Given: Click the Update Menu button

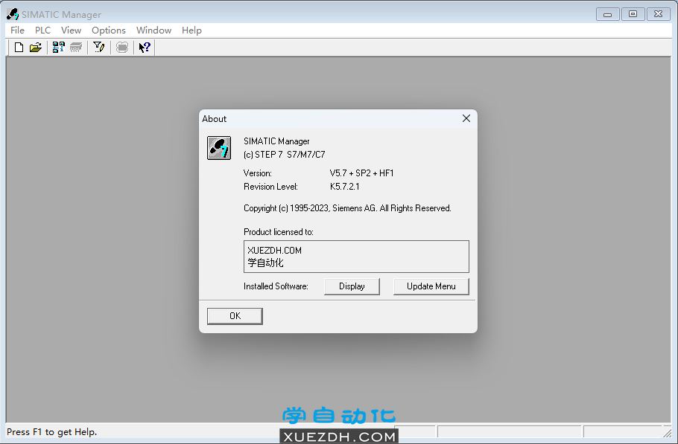Looking at the screenshot, I should pos(431,286).
